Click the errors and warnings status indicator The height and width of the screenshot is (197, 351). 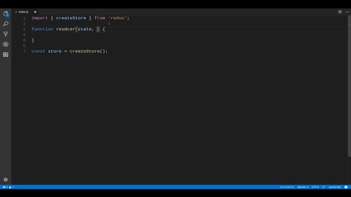coord(8,187)
